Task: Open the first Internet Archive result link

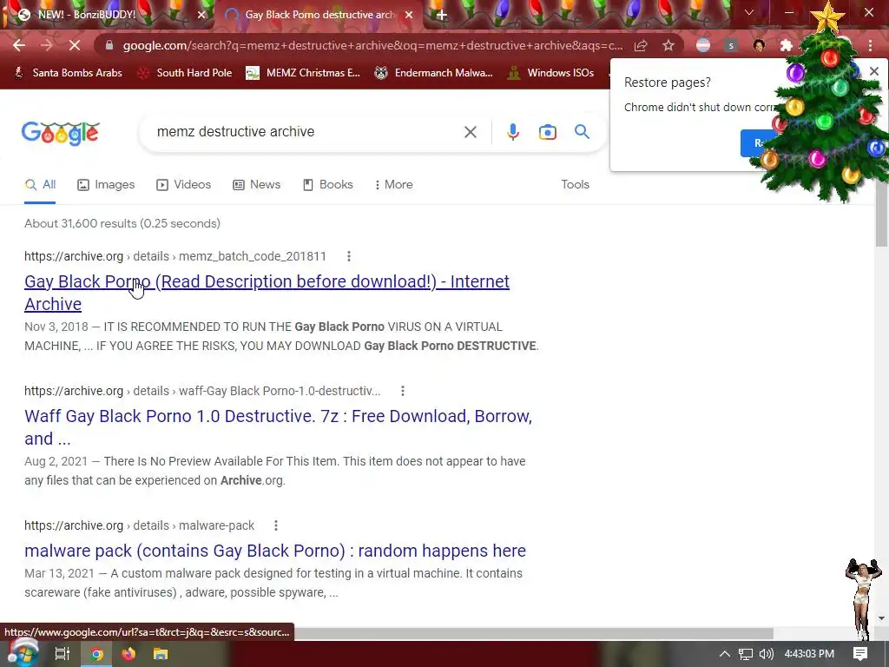Action: click(x=267, y=293)
